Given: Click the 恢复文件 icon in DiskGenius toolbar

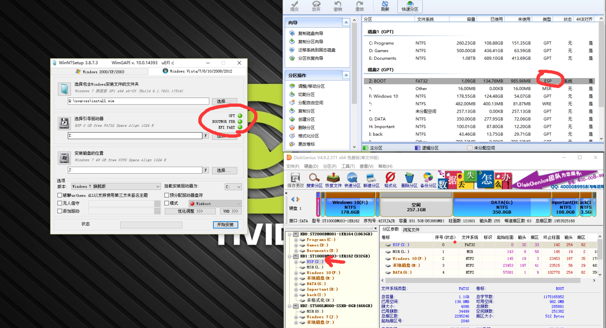Looking at the screenshot, I should (x=333, y=180).
